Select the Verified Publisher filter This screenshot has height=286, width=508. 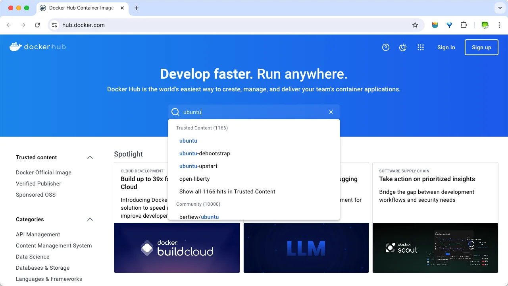coord(38,184)
